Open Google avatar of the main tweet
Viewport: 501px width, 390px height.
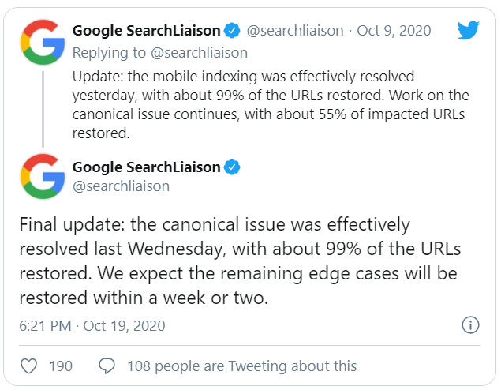[x=43, y=176]
